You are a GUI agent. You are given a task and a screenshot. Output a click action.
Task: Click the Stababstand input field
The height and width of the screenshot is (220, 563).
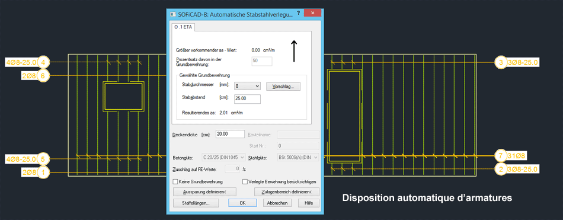point(247,99)
